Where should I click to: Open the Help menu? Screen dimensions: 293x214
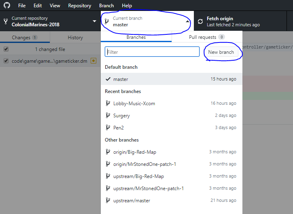[127, 6]
